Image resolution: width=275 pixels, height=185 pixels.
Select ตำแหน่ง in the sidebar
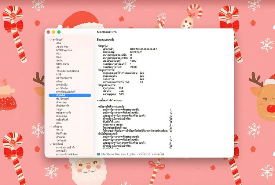[x=60, y=137]
